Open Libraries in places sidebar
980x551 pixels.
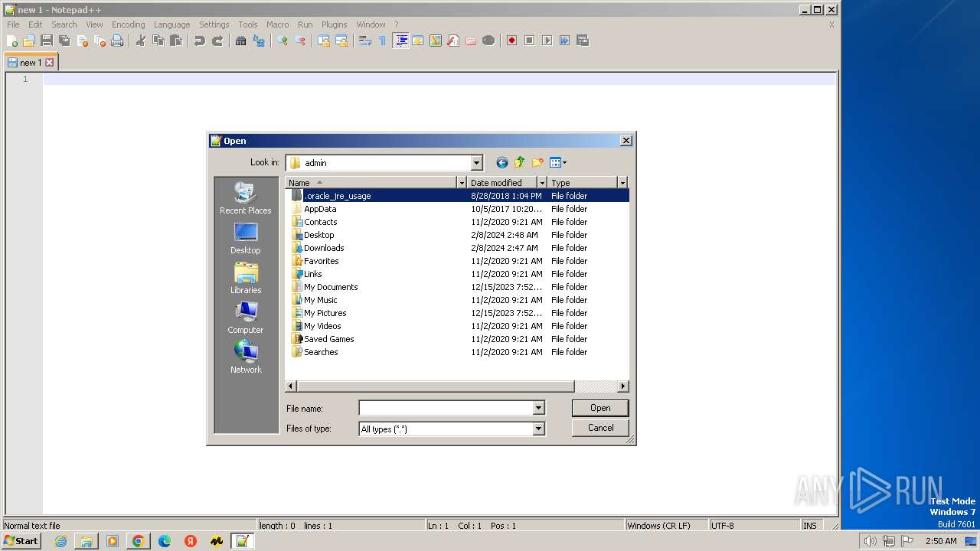pos(246,279)
